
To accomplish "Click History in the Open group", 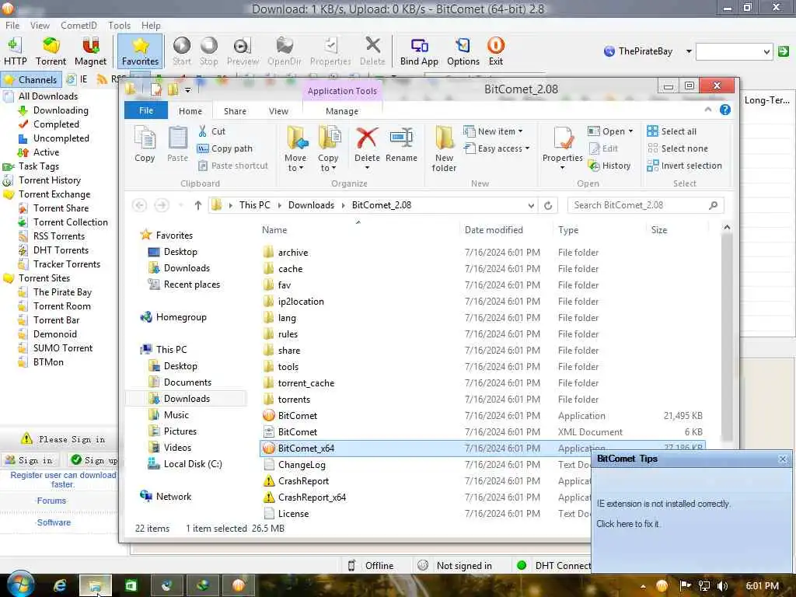I will [609, 166].
